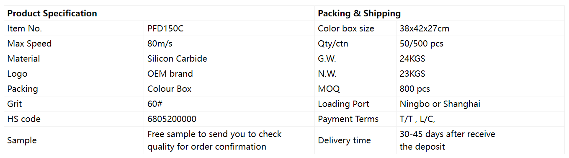569x158 pixels.
Task: Click the Product Specification header cell
Action: (x=159, y=13)
